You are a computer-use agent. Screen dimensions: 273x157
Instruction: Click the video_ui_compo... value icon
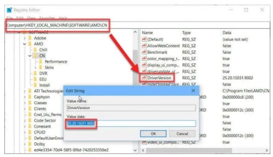[x=144, y=142]
